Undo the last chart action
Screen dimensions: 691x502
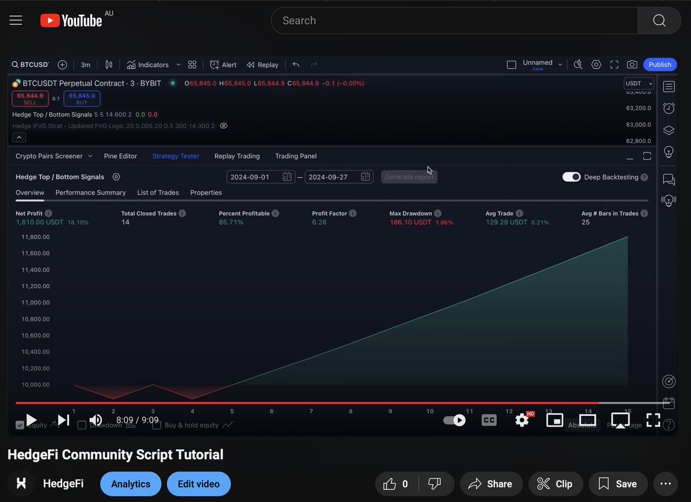[296, 65]
